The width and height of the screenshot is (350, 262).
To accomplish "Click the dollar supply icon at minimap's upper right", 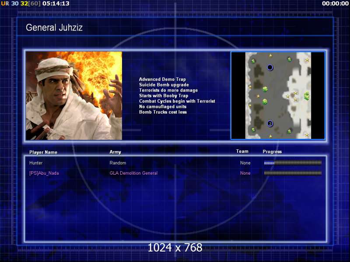I will [x=290, y=59].
